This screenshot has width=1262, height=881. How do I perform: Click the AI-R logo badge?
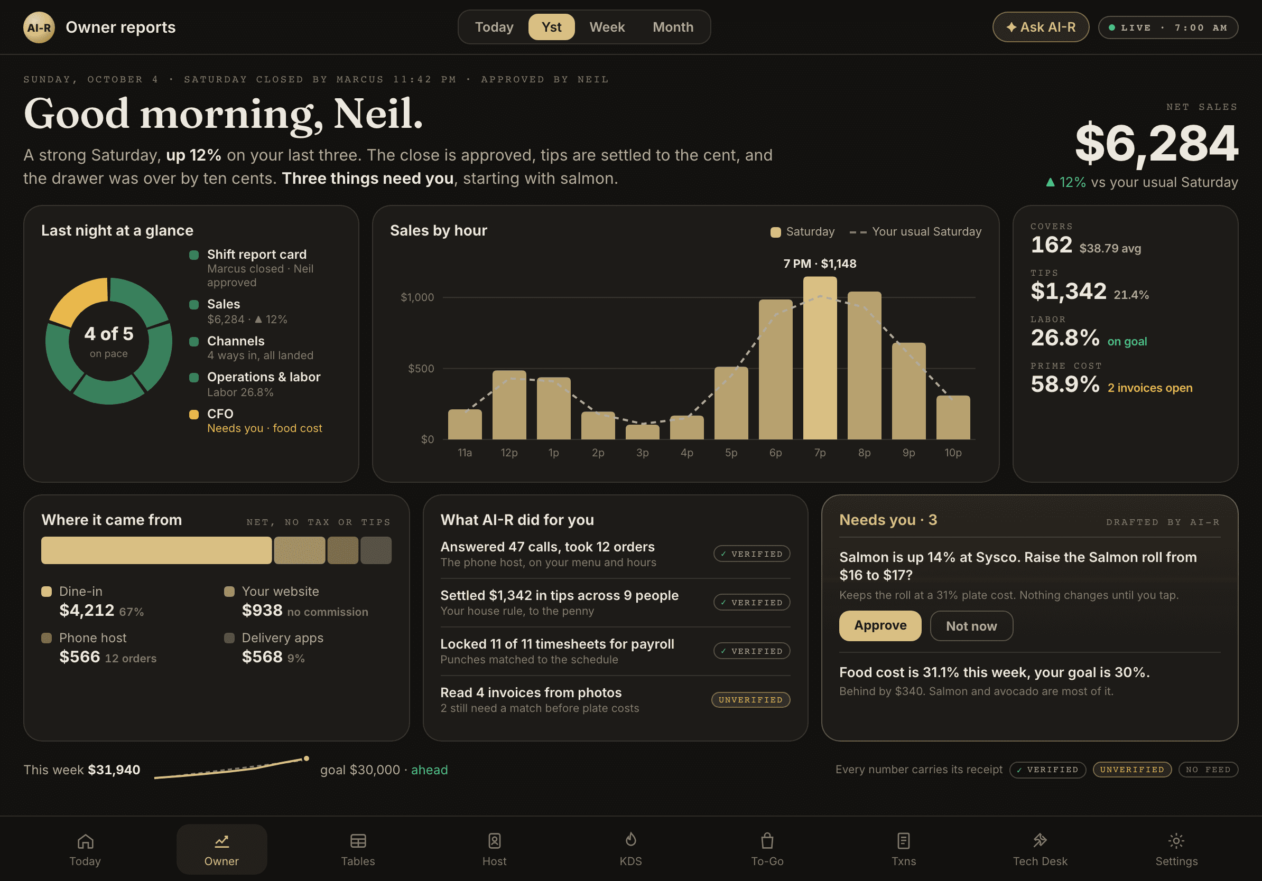tap(39, 27)
